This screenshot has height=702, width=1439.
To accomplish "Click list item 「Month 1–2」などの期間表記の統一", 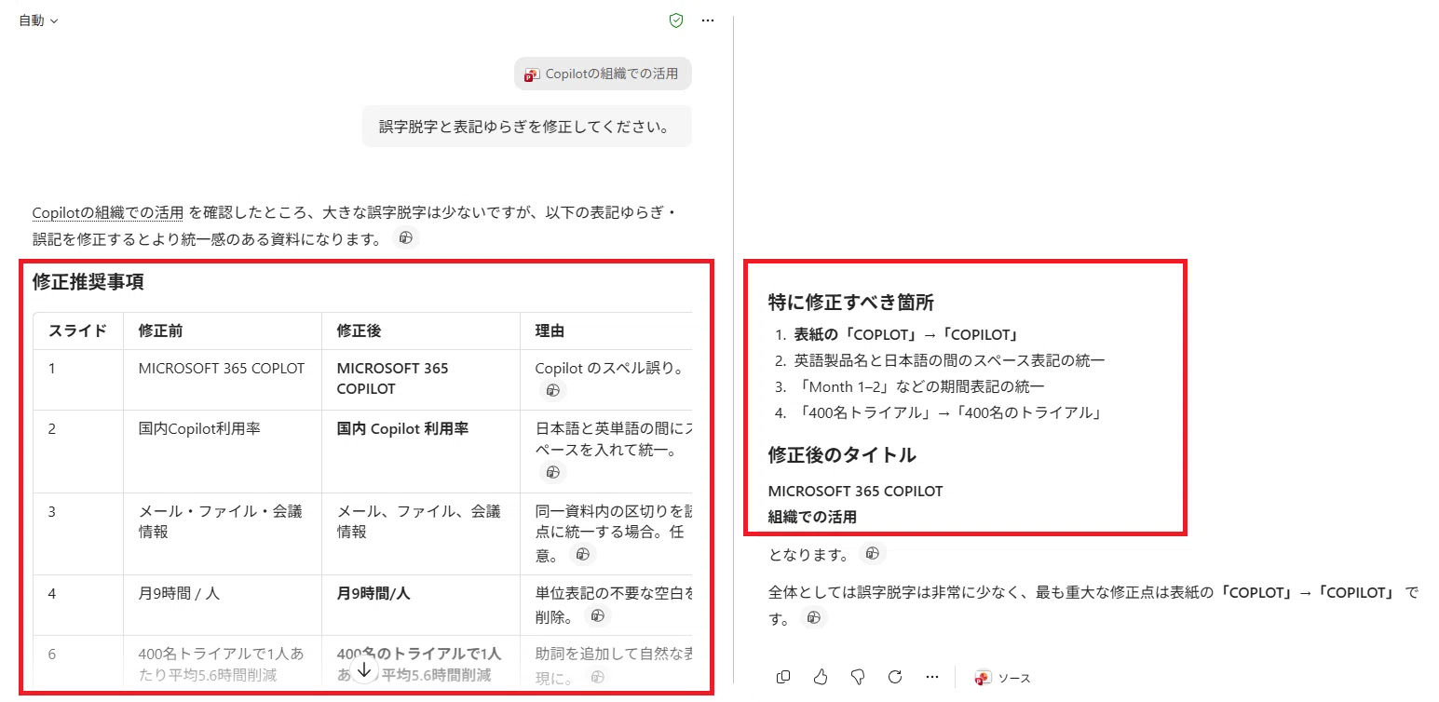I will (920, 386).
